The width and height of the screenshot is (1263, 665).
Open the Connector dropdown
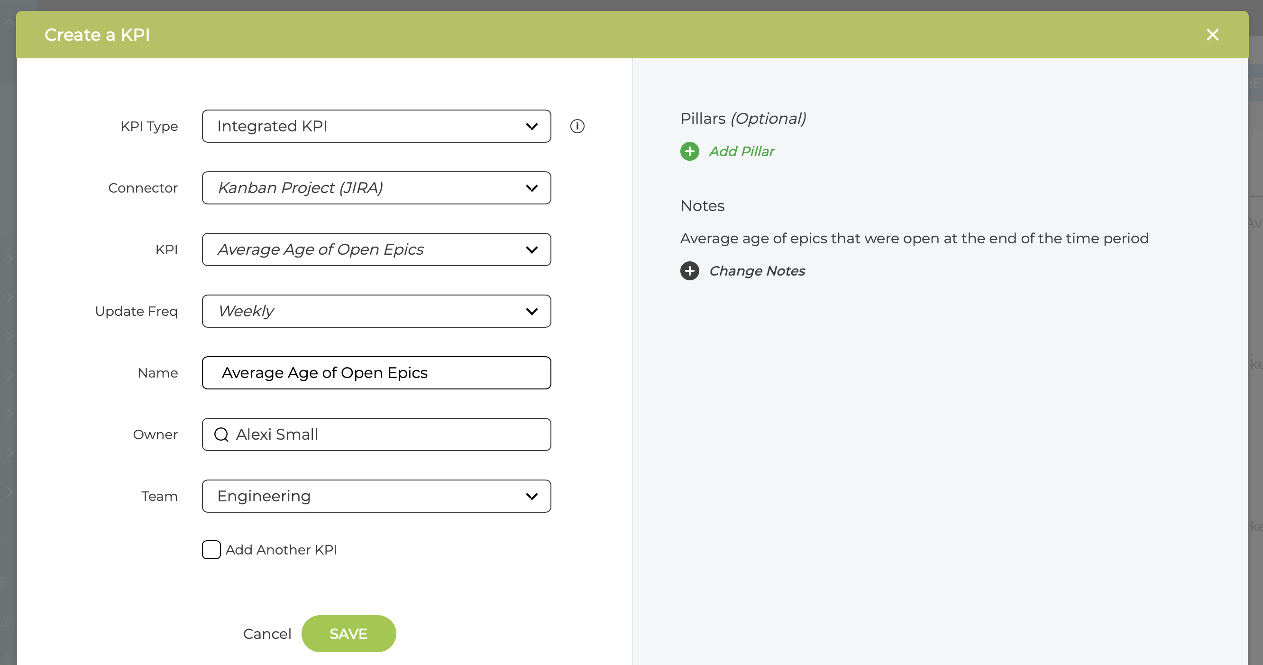(376, 188)
